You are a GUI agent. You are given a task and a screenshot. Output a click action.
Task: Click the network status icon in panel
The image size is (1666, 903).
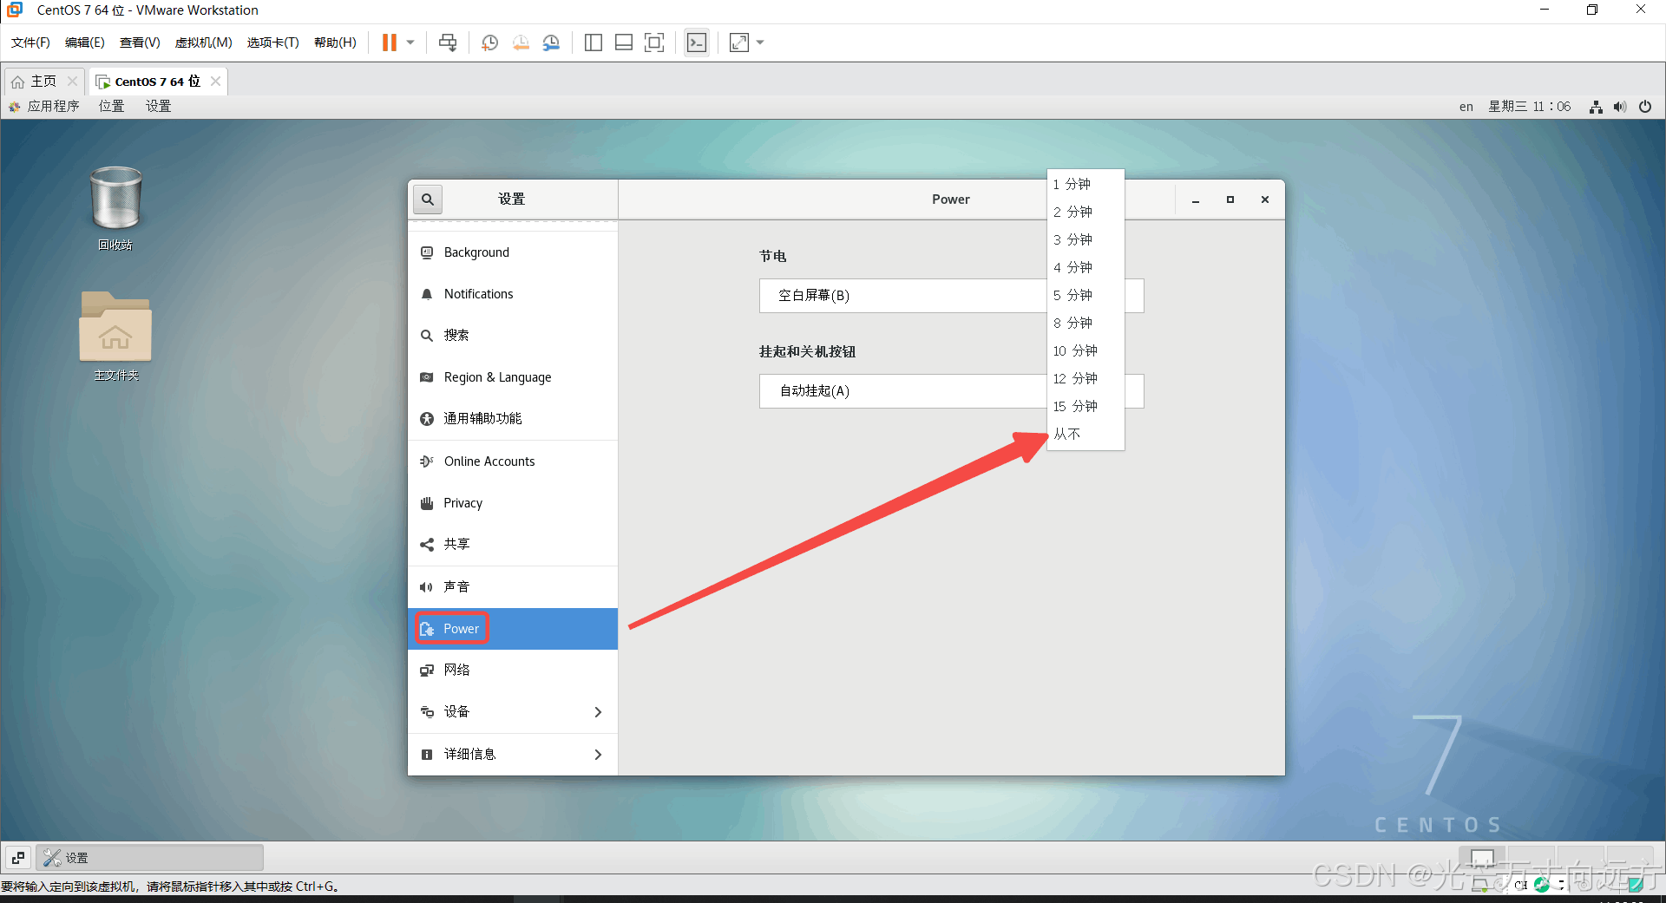click(1596, 107)
